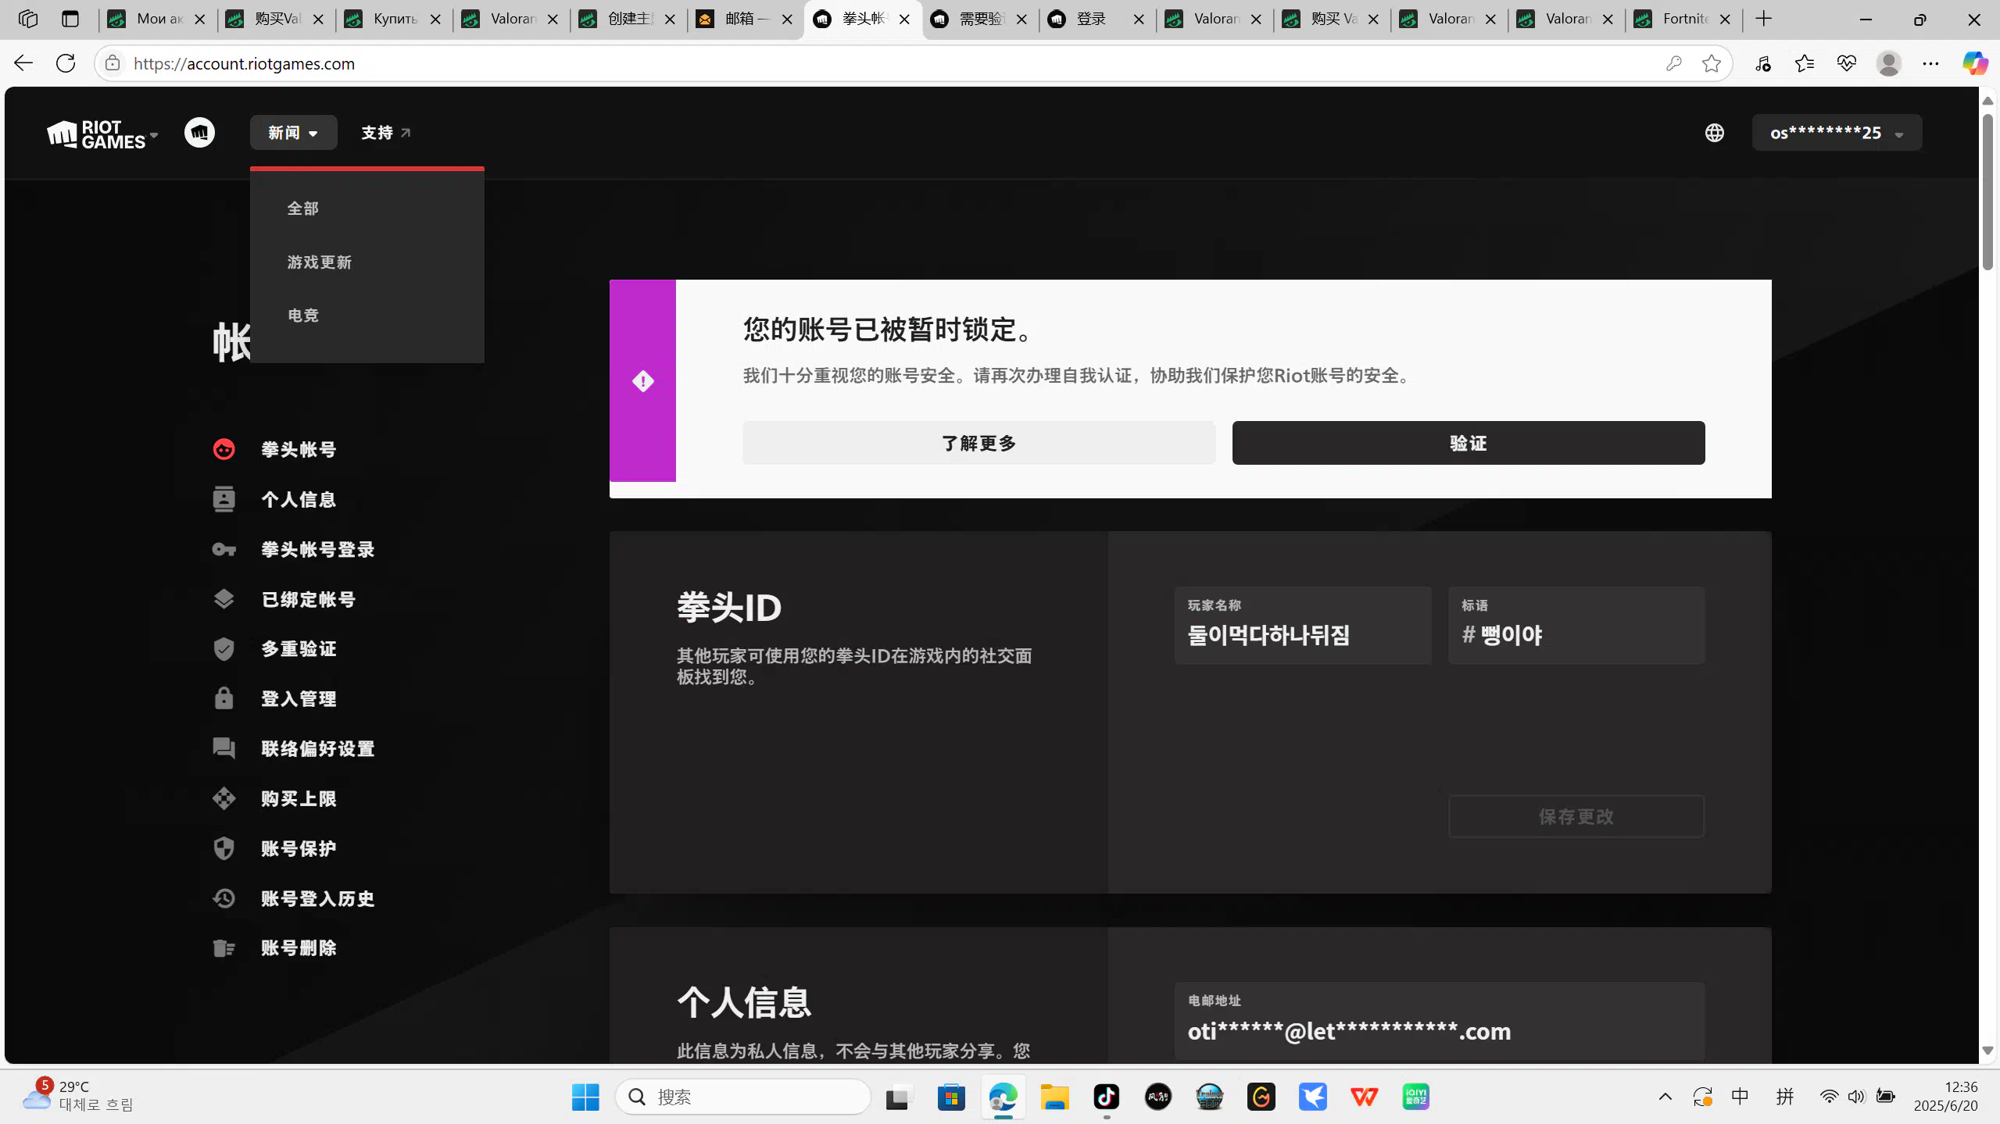2000x1124 pixels.
Task: Reload the page with refresh icon
Action: coord(66,63)
